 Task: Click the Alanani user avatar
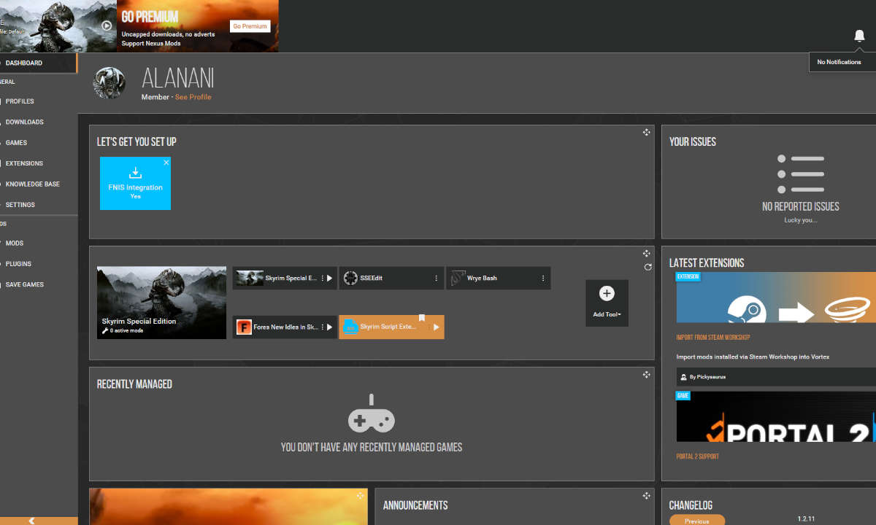pos(109,83)
